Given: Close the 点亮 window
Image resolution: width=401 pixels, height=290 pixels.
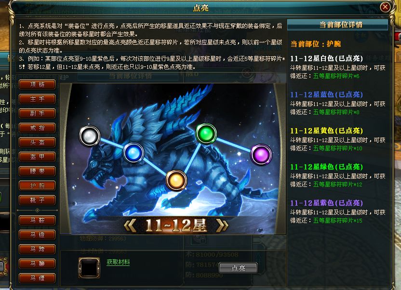Looking at the screenshot, I should 385,7.
